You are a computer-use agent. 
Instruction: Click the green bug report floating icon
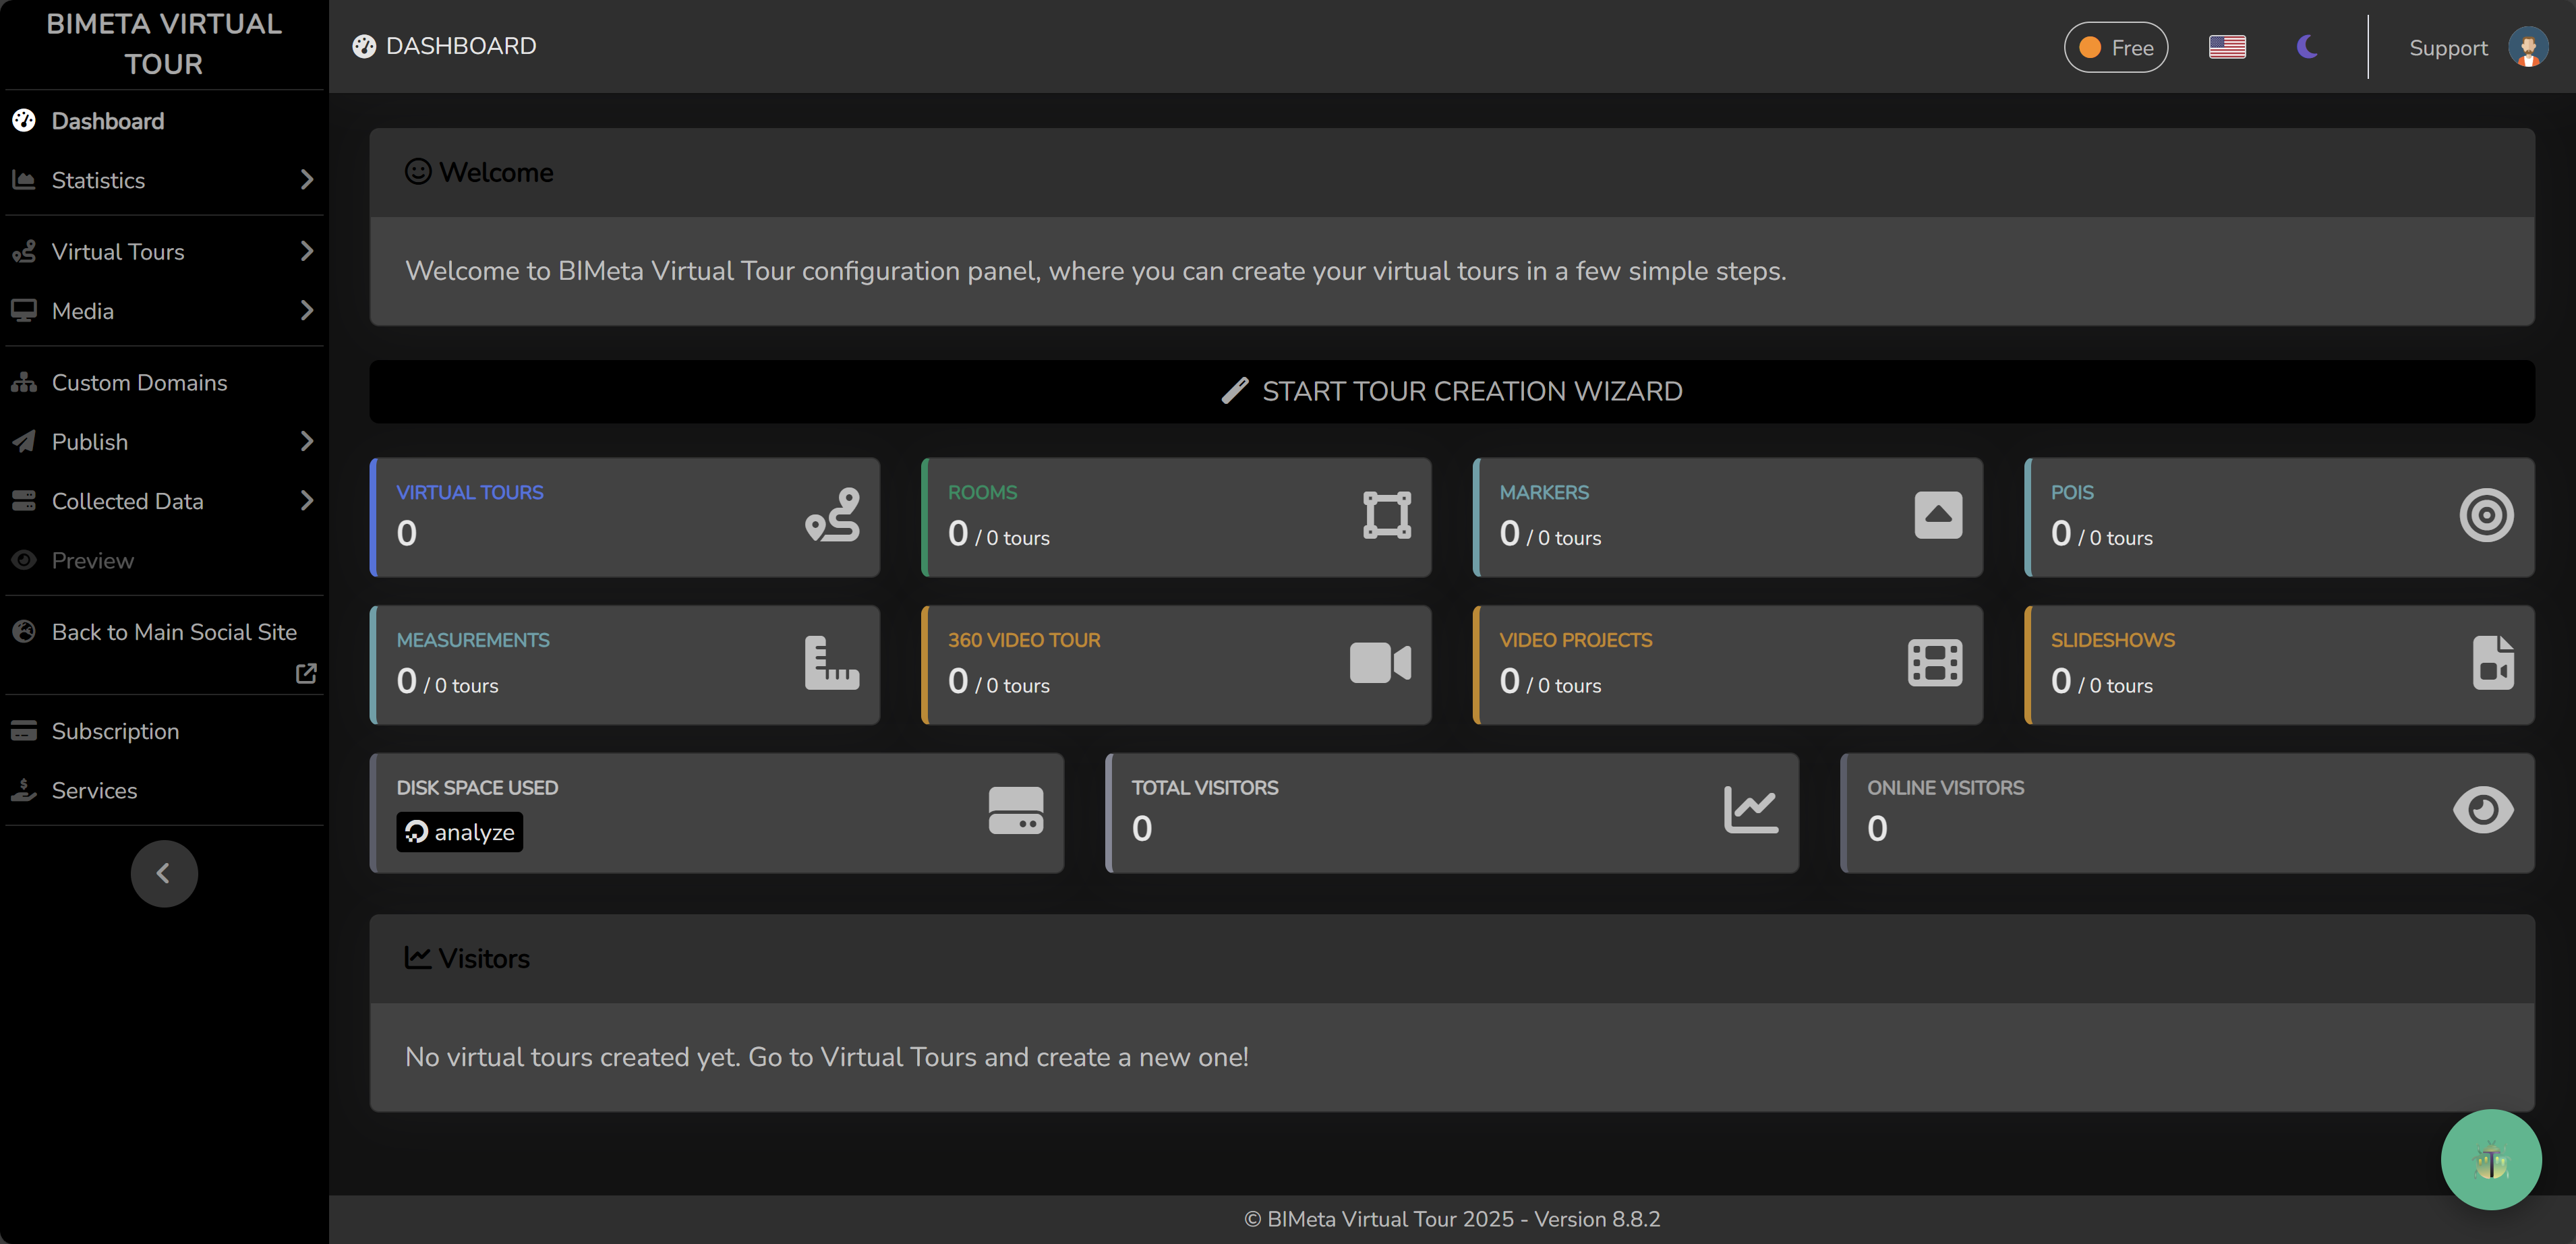(x=2490, y=1160)
